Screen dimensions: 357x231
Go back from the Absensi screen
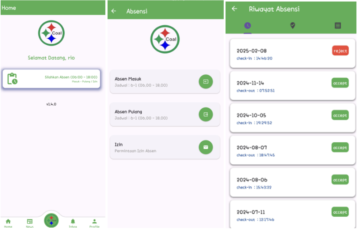(114, 11)
